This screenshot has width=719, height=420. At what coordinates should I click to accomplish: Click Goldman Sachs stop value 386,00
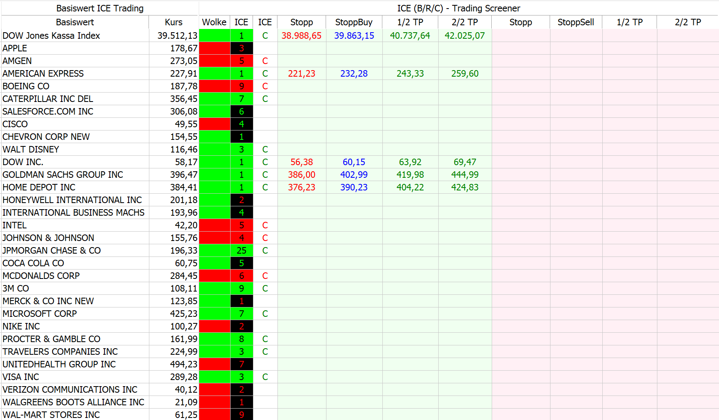[302, 175]
